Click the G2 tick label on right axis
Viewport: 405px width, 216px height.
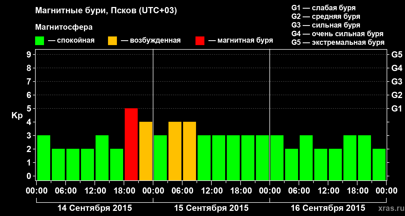[397, 95]
